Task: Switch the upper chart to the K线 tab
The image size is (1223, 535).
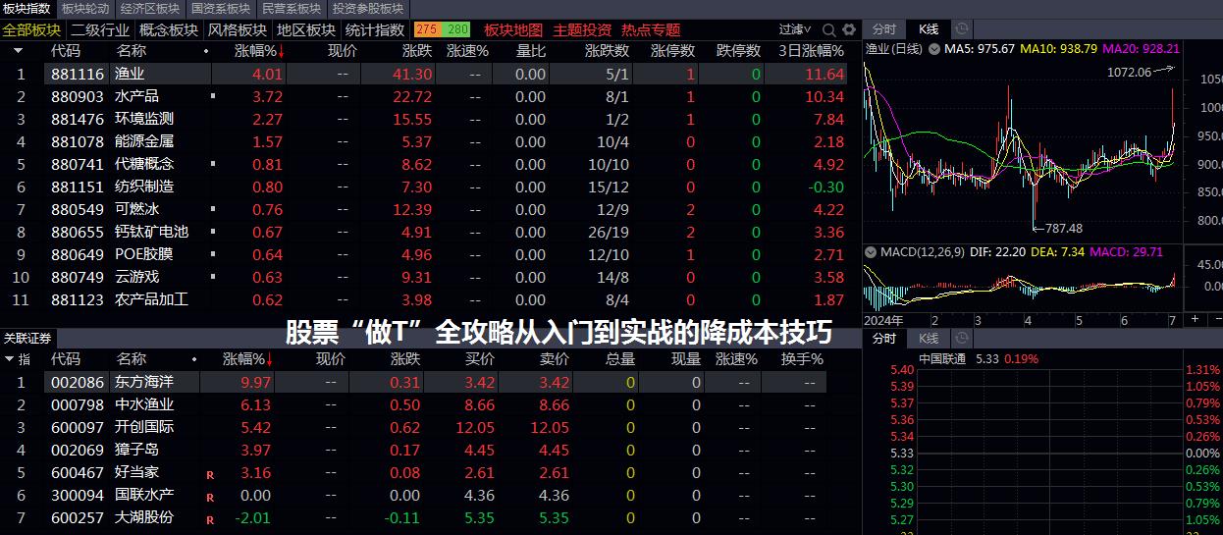Action: [x=928, y=29]
